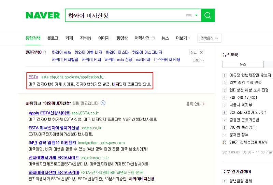Expand related searches with 더보기
273x185 pixels.
pos(198,60)
